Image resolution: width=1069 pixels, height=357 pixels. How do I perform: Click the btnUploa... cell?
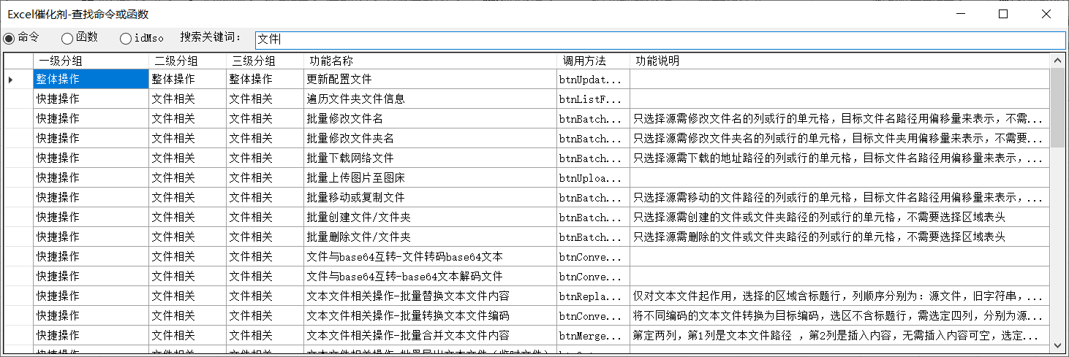593,177
